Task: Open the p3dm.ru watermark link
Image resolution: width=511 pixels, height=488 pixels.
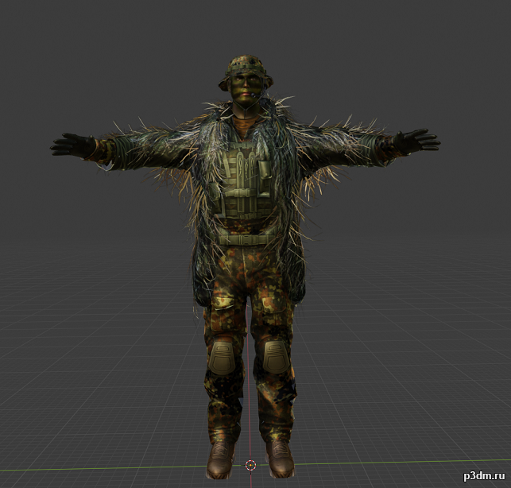Action: point(484,476)
